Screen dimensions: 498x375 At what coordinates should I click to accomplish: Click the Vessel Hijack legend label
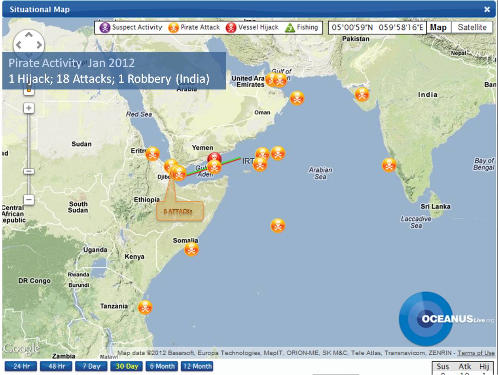pyautogui.click(x=258, y=27)
